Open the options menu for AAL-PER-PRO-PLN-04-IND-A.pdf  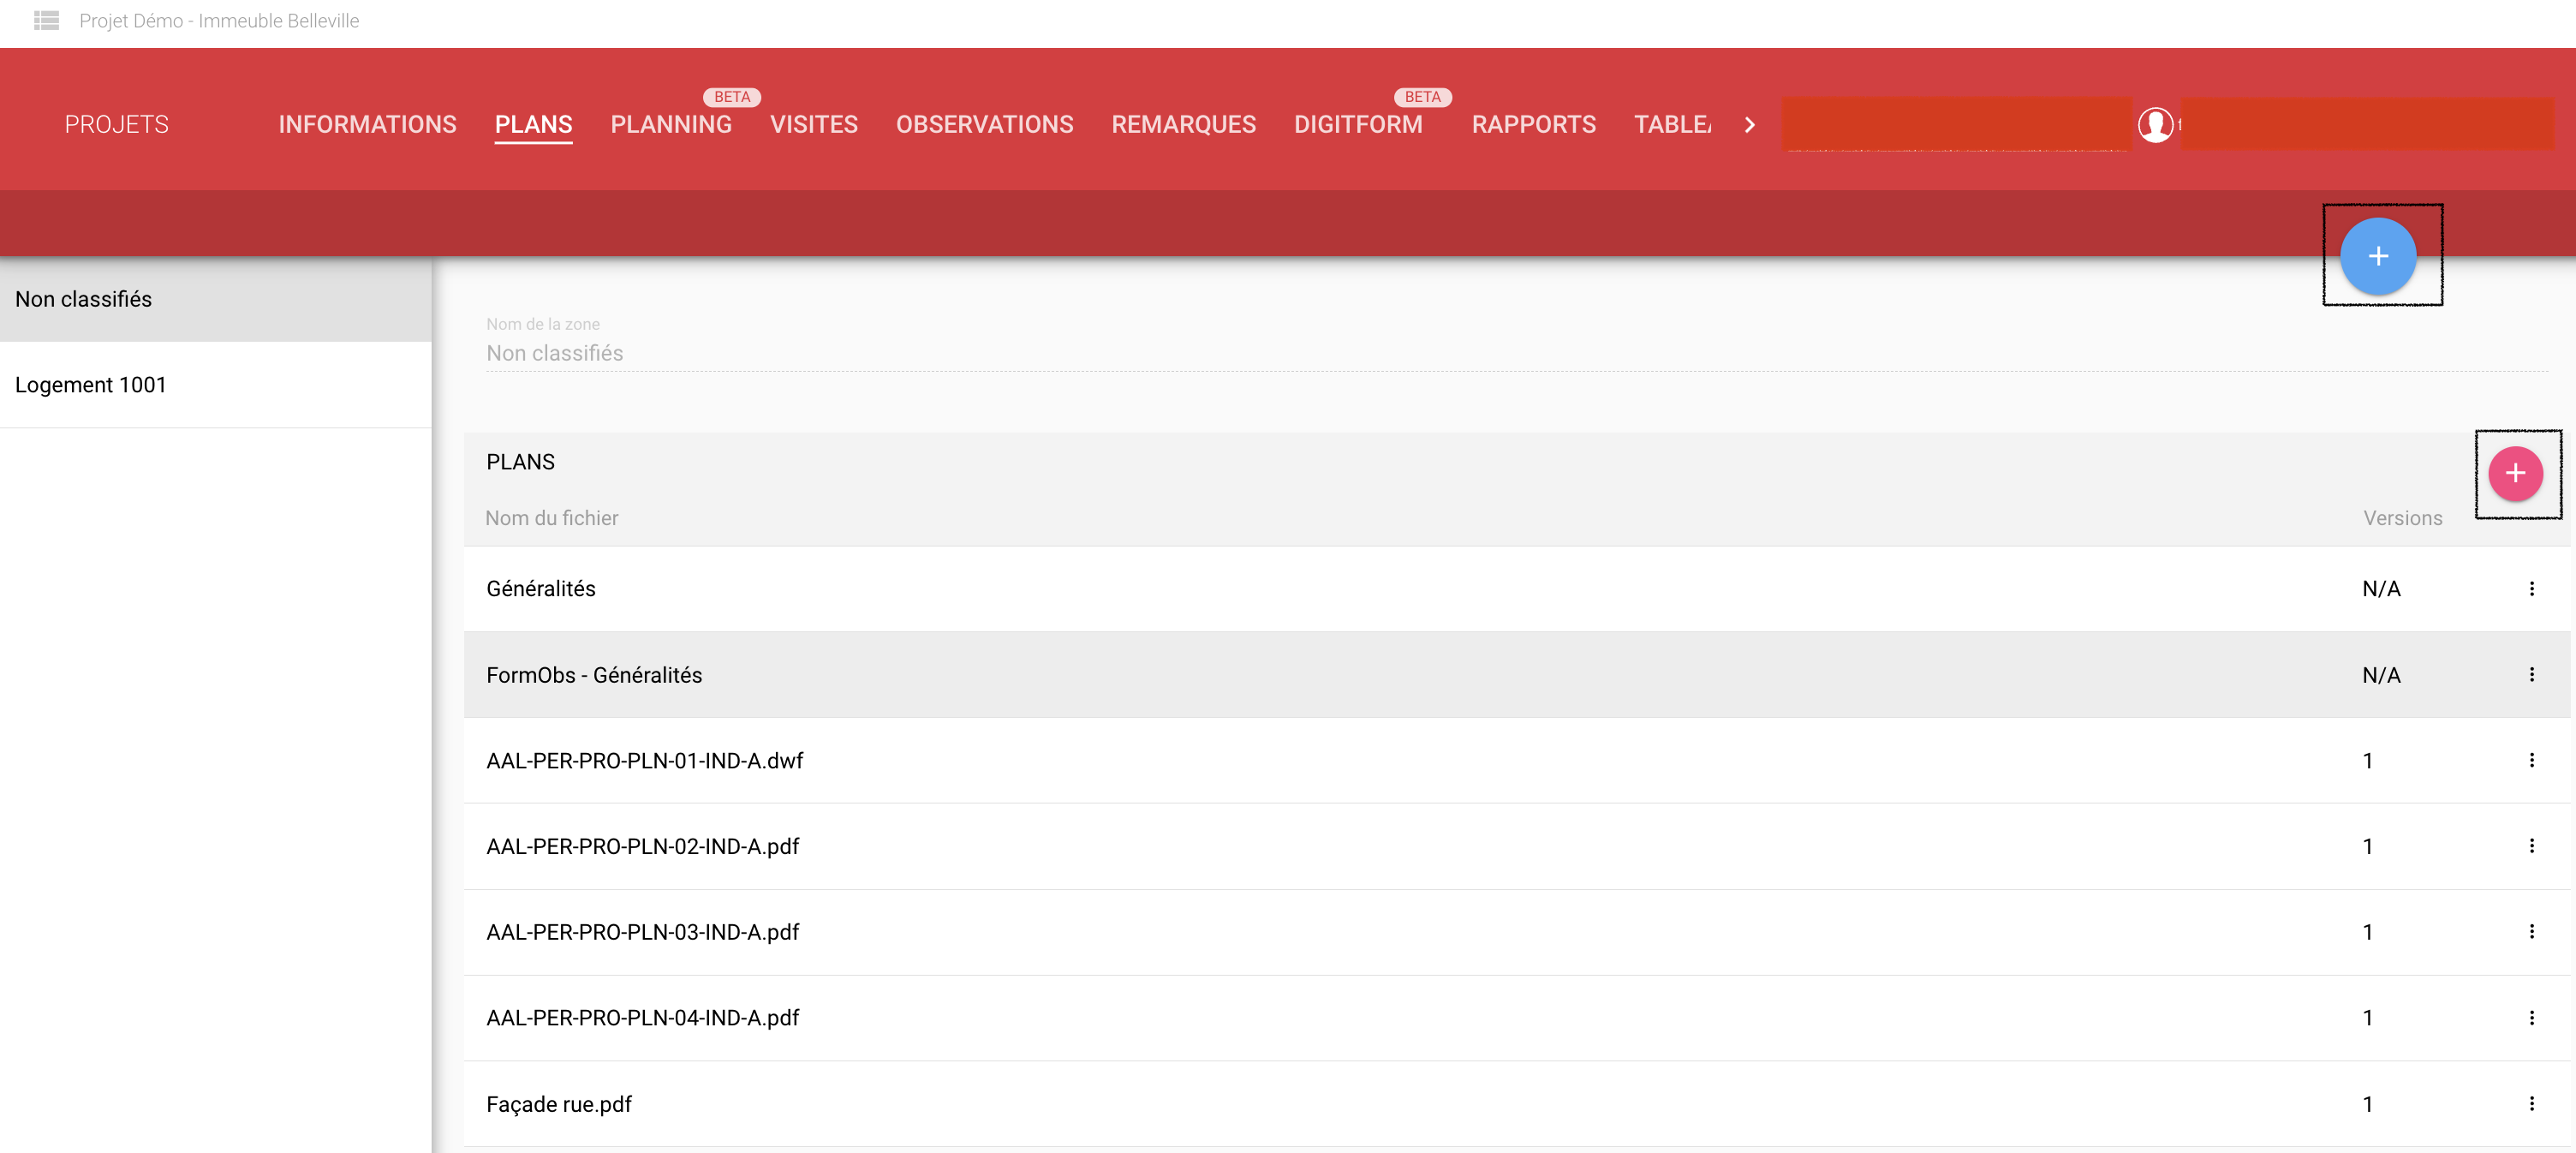pyautogui.click(x=2531, y=1018)
